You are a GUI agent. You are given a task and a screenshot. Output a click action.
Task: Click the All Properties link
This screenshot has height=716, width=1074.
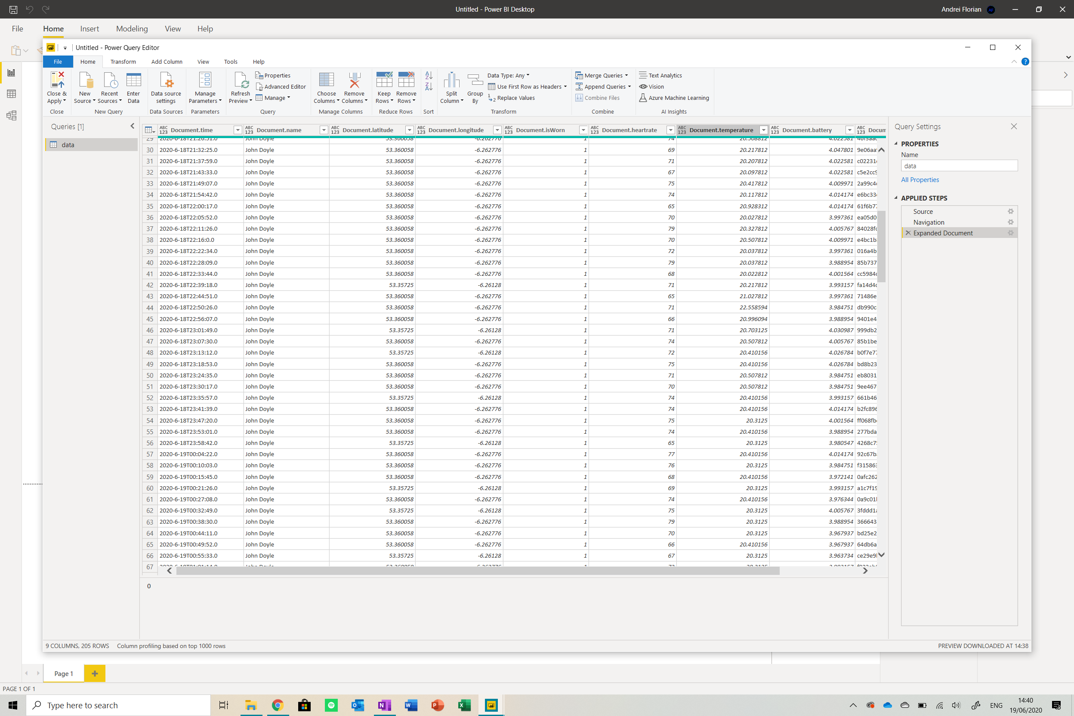coord(920,180)
